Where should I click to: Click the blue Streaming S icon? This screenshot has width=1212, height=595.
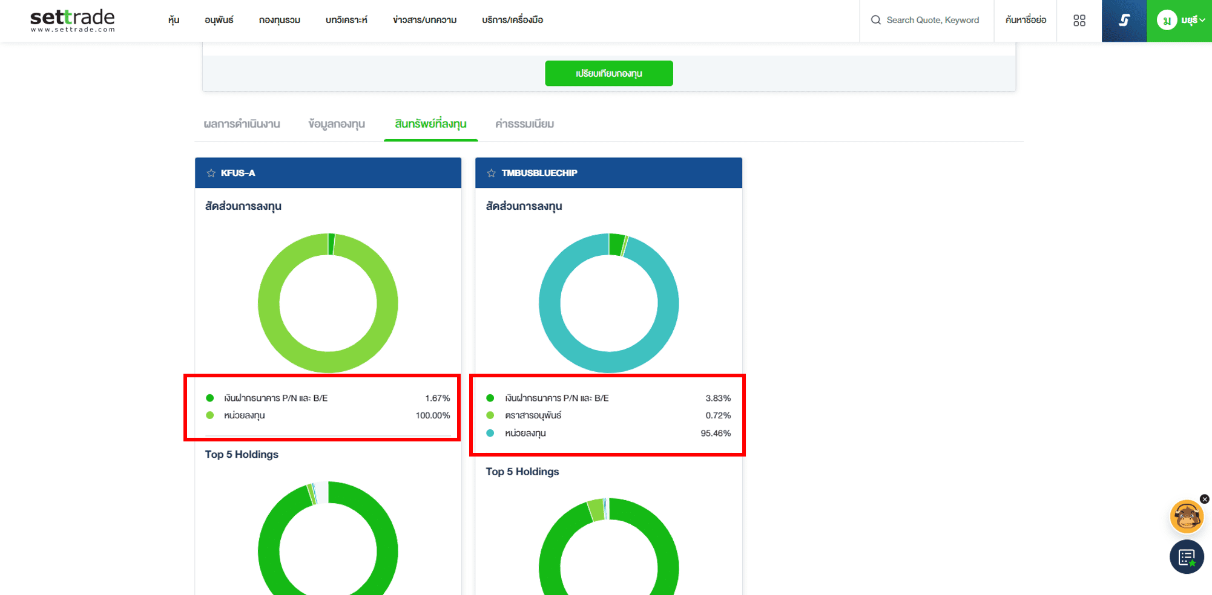click(x=1124, y=21)
